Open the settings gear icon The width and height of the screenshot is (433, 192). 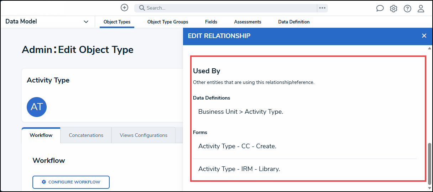click(393, 9)
